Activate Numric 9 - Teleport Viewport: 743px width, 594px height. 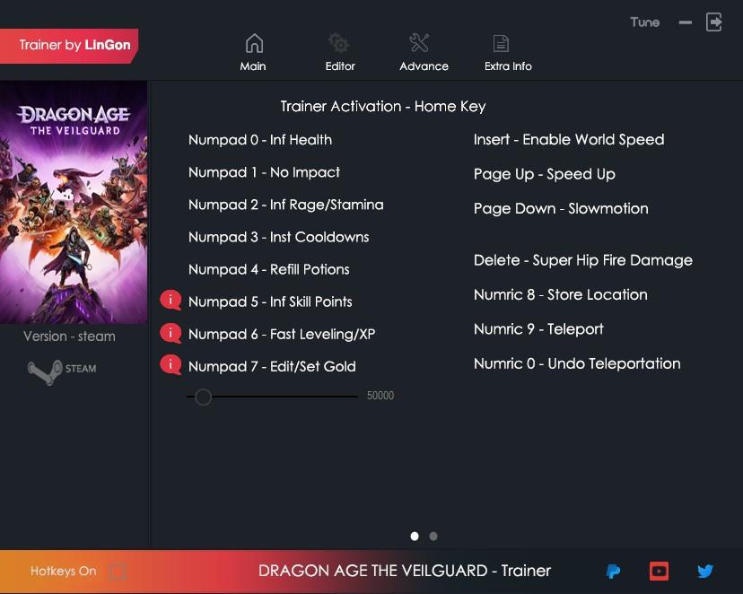click(x=538, y=329)
